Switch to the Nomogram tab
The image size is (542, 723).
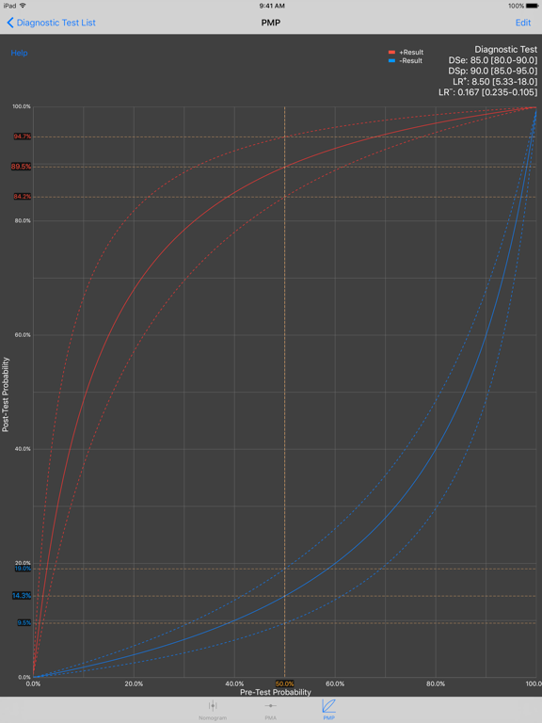coord(213,710)
